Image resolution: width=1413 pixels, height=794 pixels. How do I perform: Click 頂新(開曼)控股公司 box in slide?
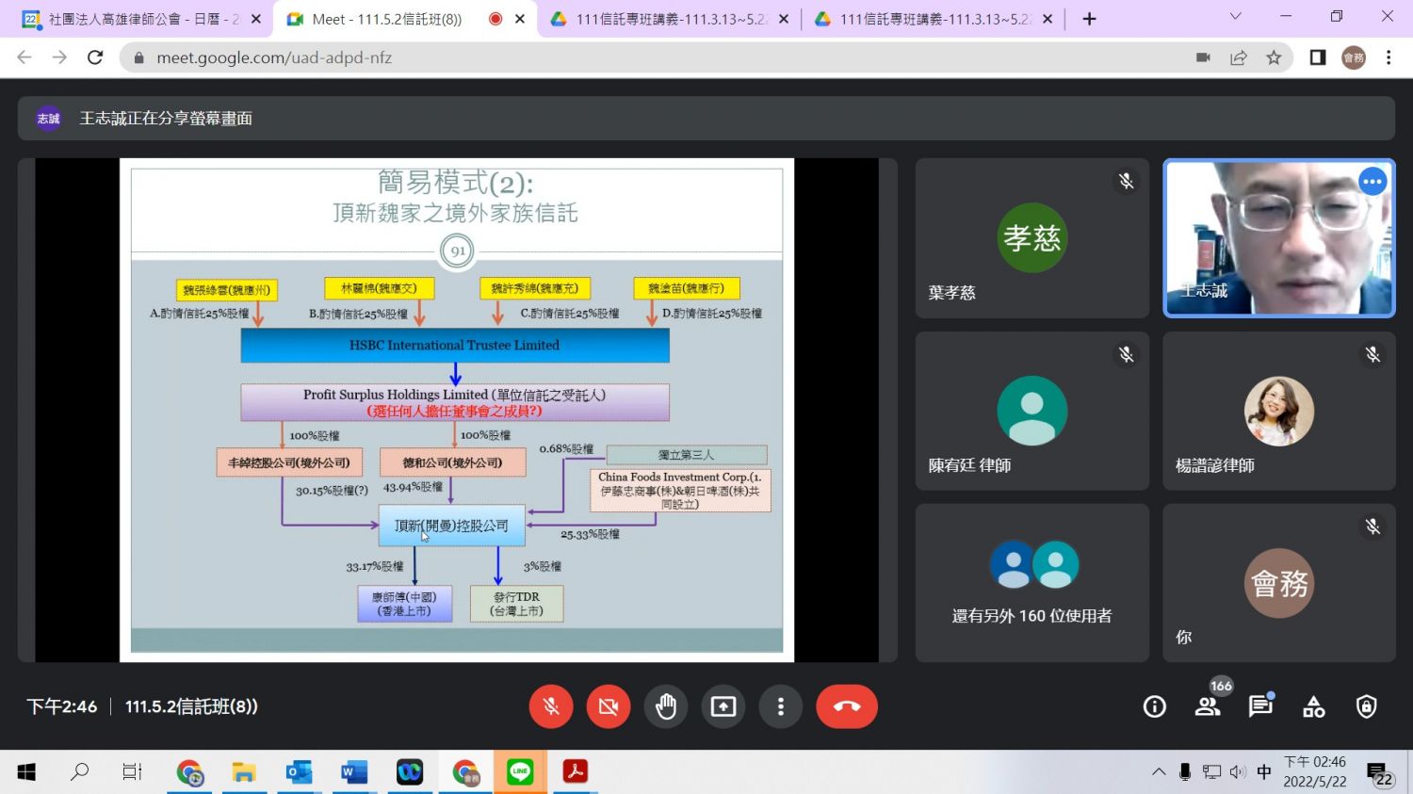coord(451,526)
